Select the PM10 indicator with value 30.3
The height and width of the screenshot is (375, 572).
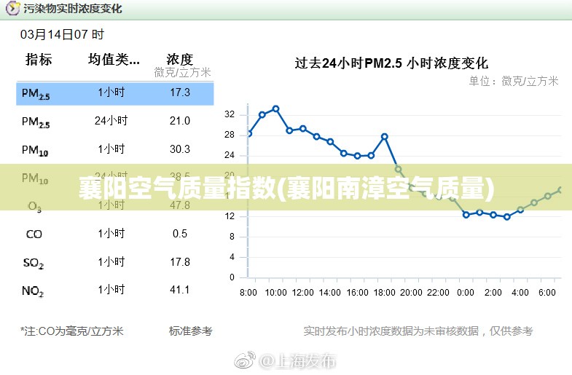[x=35, y=151]
